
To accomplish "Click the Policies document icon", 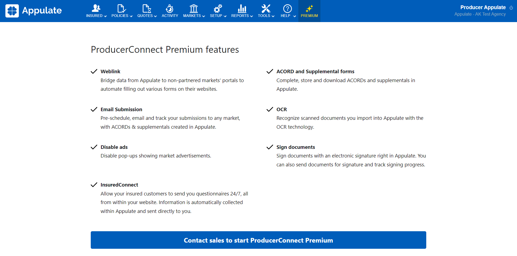I will point(121,8).
